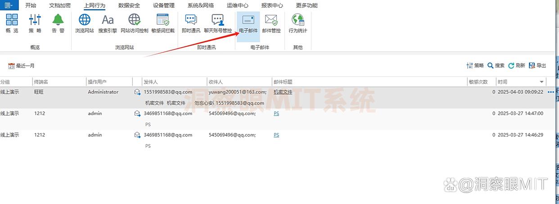Select sender 3469851168@qq.com in 14:46:29 row
This screenshot has width=559, height=204.
(x=168, y=135)
